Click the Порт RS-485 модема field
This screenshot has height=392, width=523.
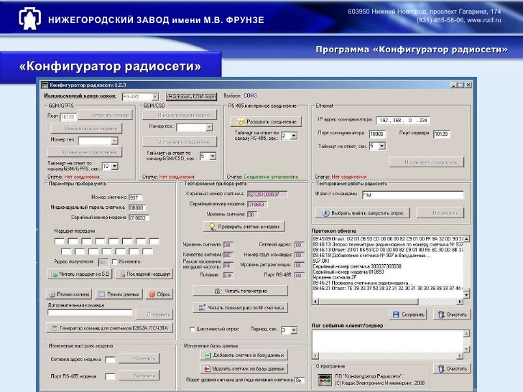point(110,376)
